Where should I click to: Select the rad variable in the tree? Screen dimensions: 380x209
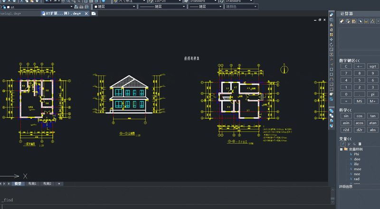[x=357, y=179]
